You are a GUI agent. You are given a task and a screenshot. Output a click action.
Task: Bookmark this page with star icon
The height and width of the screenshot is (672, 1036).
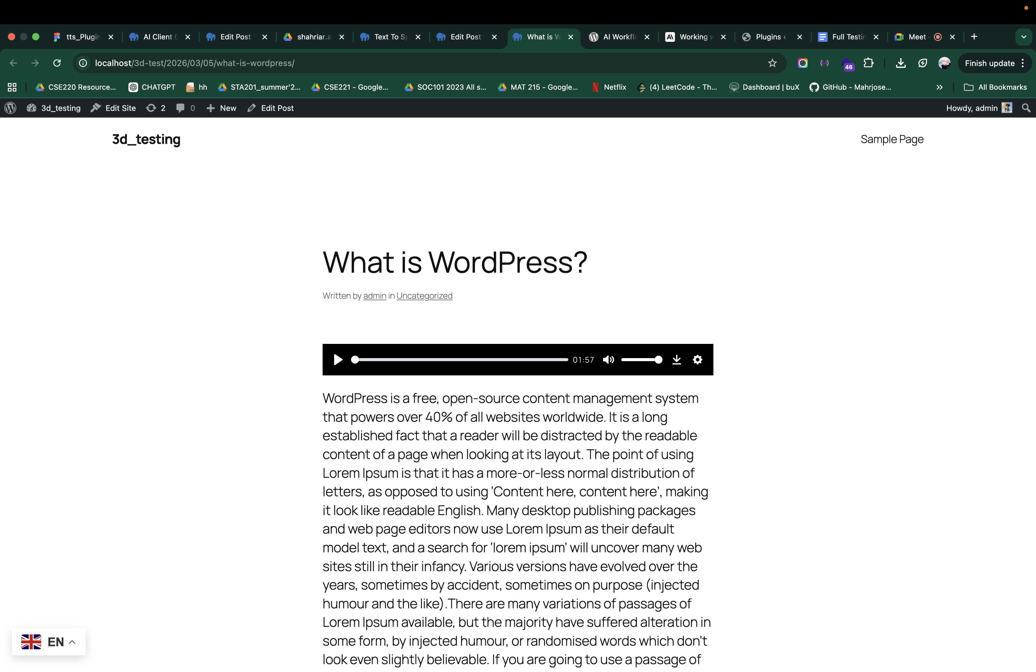tap(772, 63)
